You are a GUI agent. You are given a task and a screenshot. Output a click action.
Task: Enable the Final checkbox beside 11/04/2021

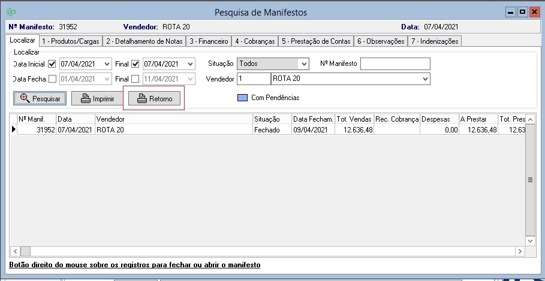pyautogui.click(x=136, y=78)
